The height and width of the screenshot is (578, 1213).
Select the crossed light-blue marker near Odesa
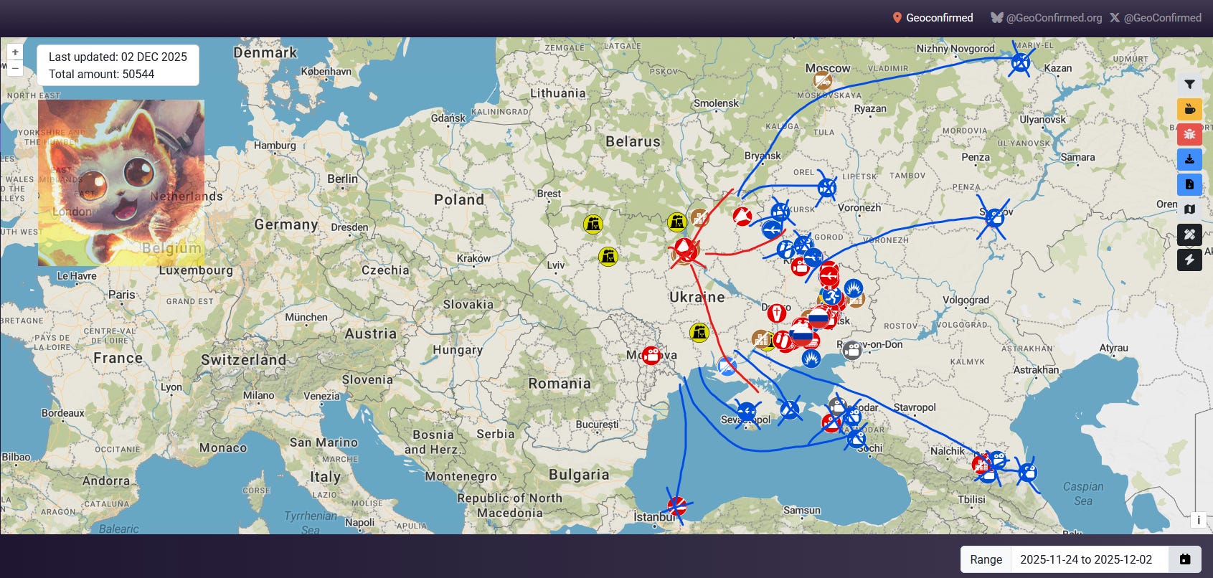pyautogui.click(x=727, y=366)
